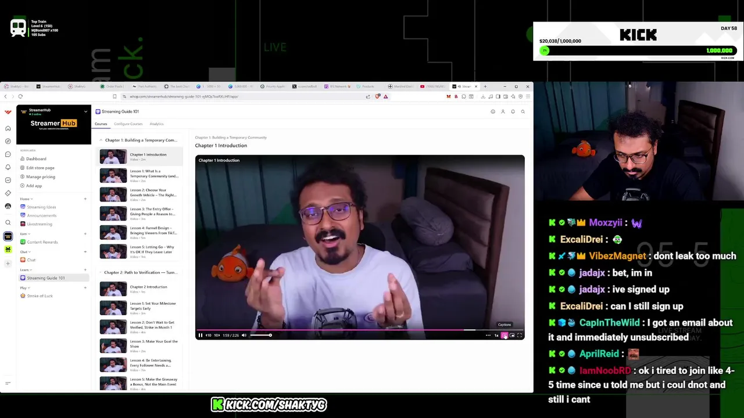744x418 pixels.
Task: Reload the browser page
Action: coord(20,96)
